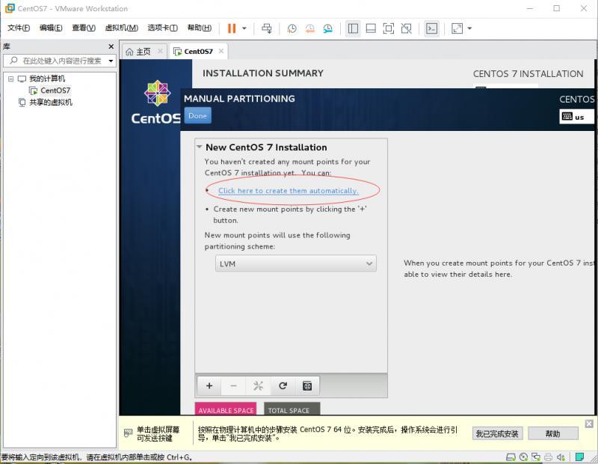This screenshot has height=464, width=598.
Task: Click 'Click here to create them automatically' link
Action: [289, 191]
